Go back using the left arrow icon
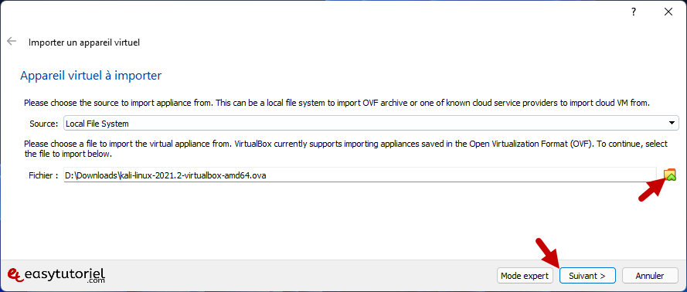Viewport: 687px width, 292px height. (12, 42)
